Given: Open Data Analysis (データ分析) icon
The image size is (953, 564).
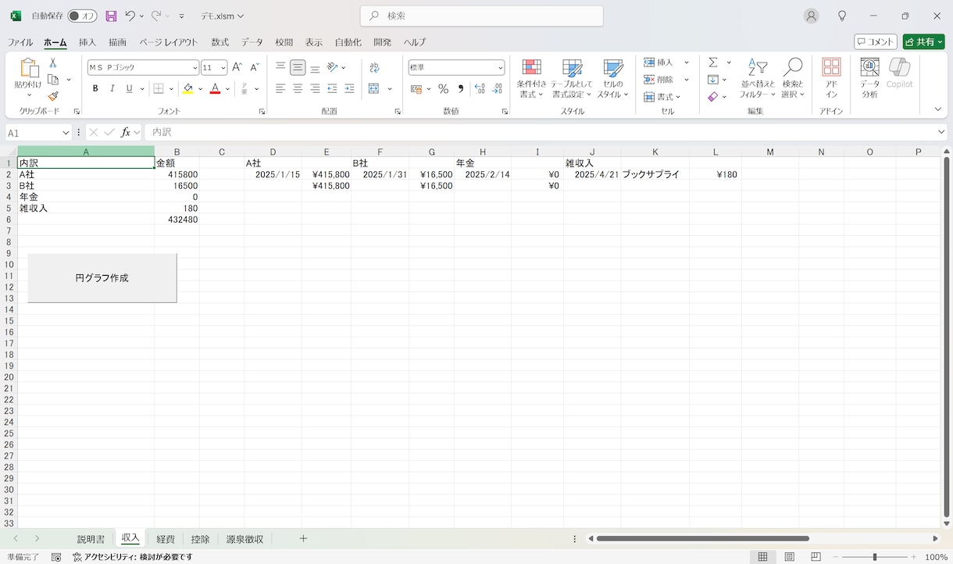Looking at the screenshot, I should 869,78.
